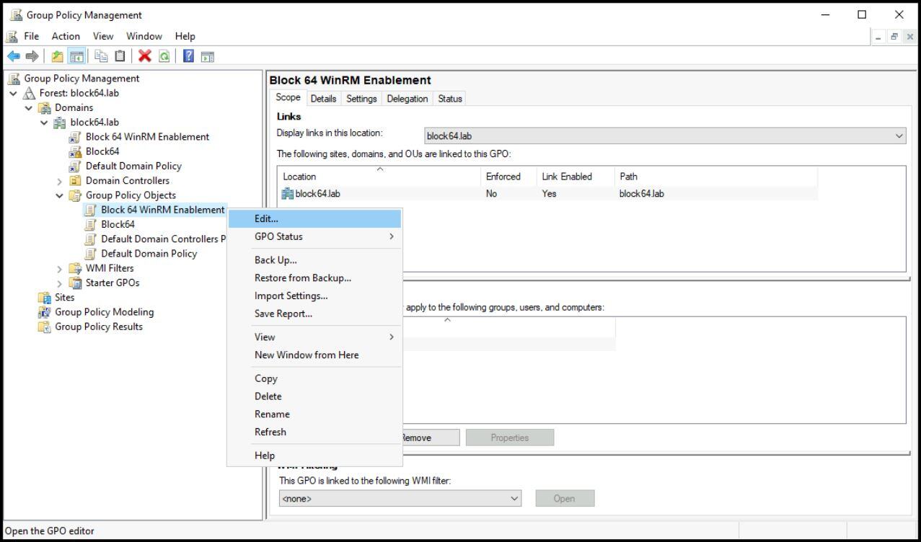This screenshot has width=921, height=542.
Task: Click the Copy icon in the toolbar
Action: 102,55
